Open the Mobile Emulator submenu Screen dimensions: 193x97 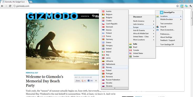point(169,19)
